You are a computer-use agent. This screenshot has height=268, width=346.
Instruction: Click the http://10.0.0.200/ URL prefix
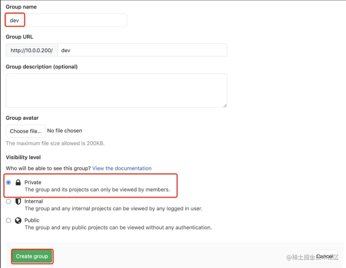(32, 50)
